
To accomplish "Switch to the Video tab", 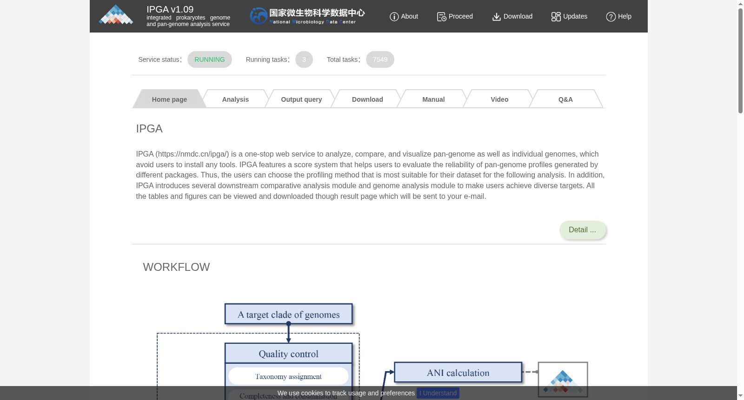I will [499, 99].
